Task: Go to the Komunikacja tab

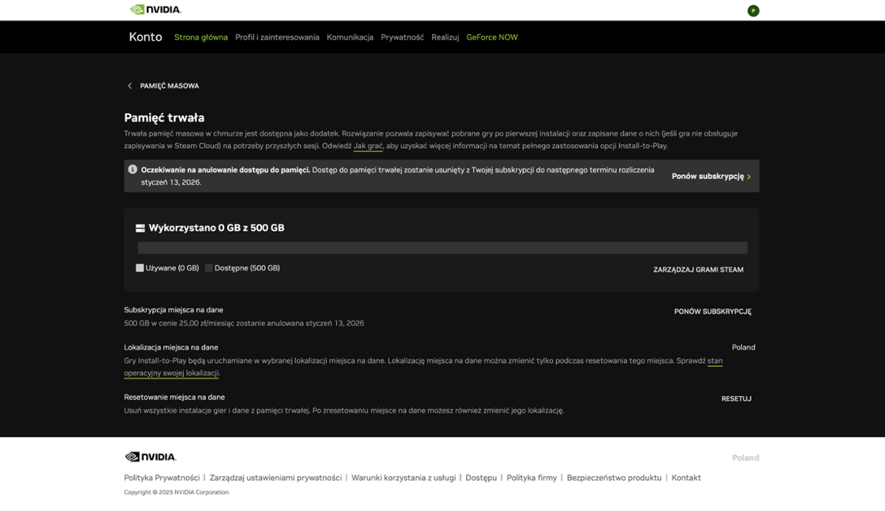Action: click(350, 38)
